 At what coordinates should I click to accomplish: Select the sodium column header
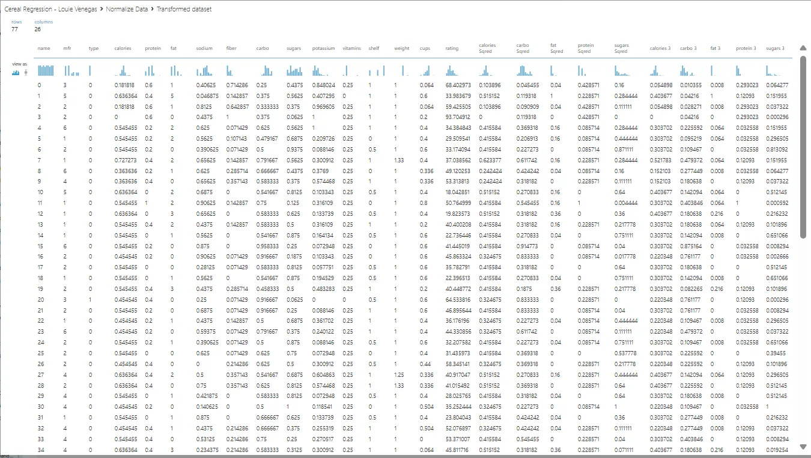[x=204, y=48]
